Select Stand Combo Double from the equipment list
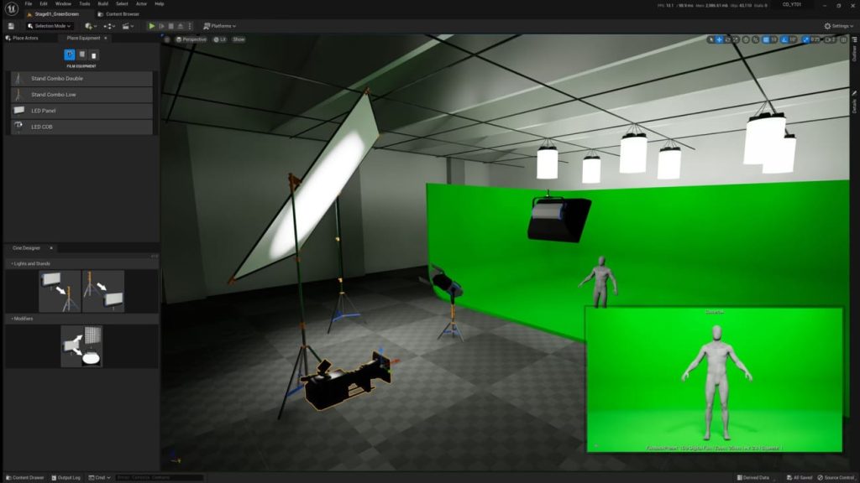 coord(80,78)
